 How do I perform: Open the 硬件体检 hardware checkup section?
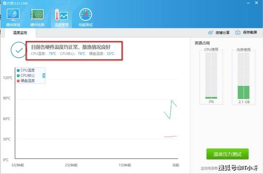pyautogui.click(x=14, y=17)
